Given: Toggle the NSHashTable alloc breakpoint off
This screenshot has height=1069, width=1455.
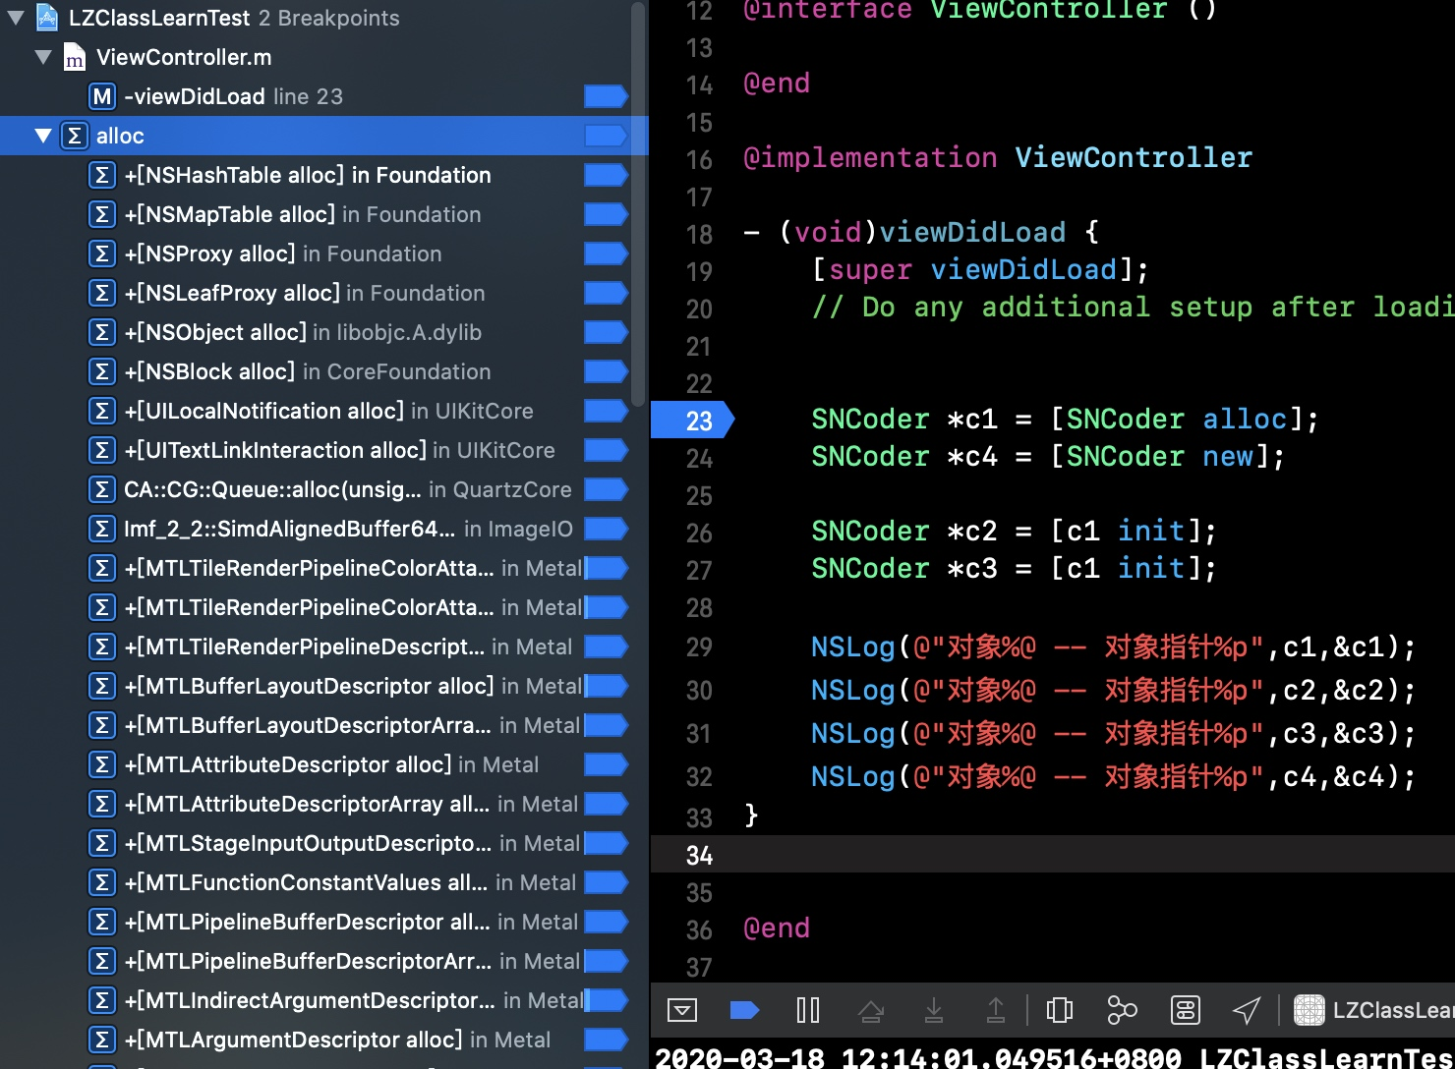Looking at the screenshot, I should click(x=606, y=175).
